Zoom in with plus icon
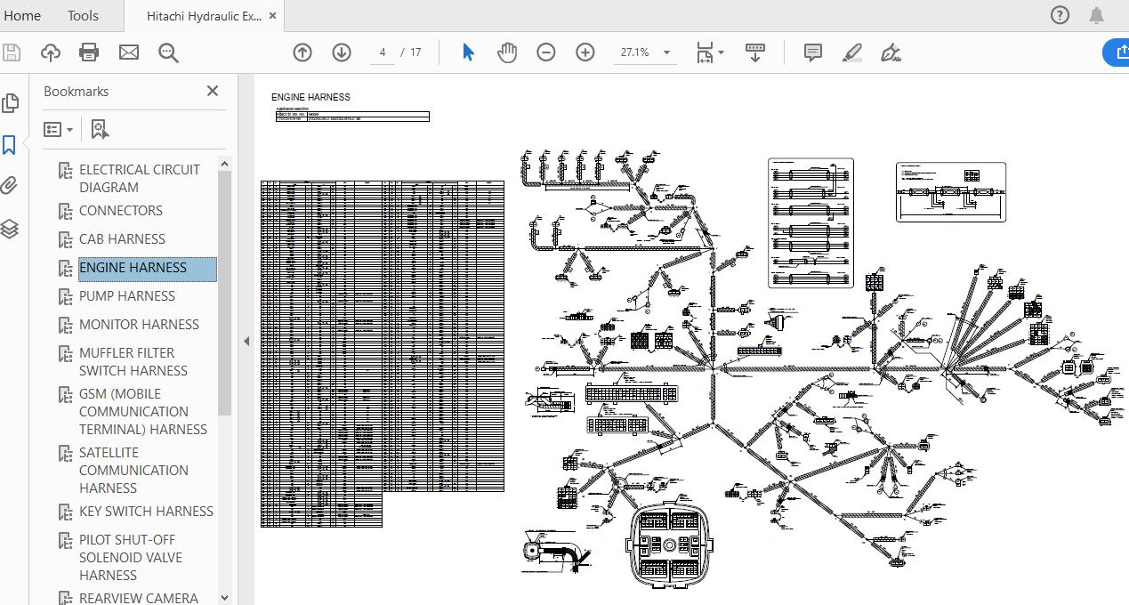 coord(585,52)
